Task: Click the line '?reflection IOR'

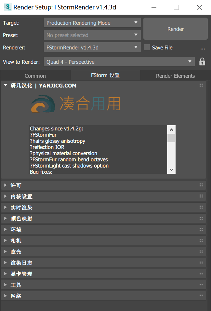Action: (47, 147)
